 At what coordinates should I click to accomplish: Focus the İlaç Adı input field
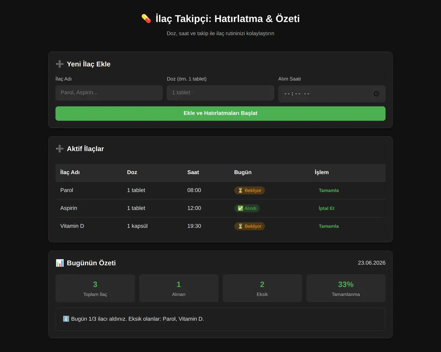109,93
